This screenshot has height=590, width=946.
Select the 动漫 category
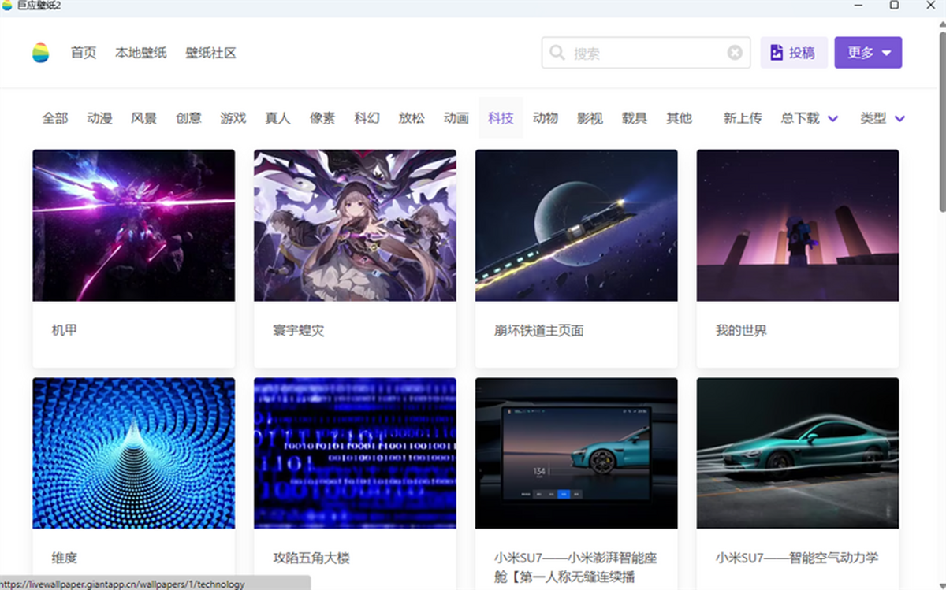[x=99, y=118]
